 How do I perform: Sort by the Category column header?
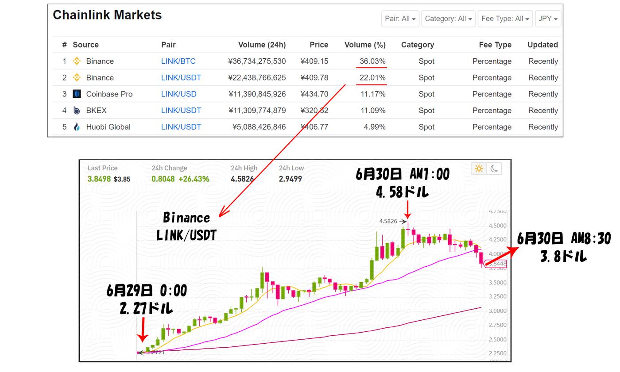coord(418,45)
